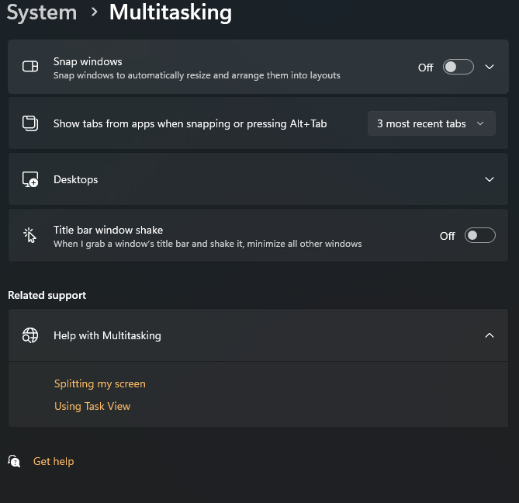Collapse the Help with Multitasking section
Screen dimensions: 519x503
click(x=490, y=335)
